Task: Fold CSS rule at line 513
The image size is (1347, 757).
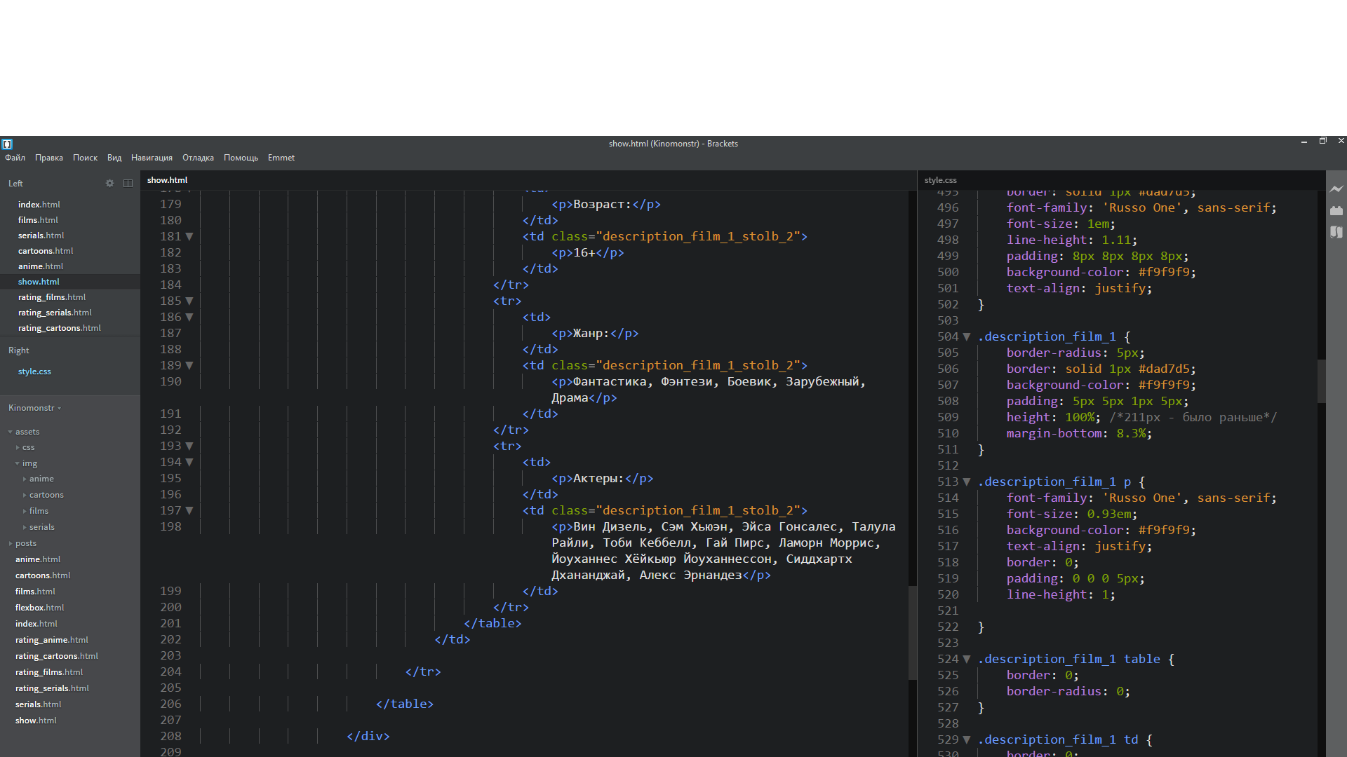Action: pos(967,482)
